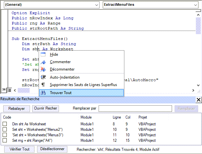Screen dimensions: 202x154
Task: Click the horizontal scrollbar thumb in code pane
Action: (24, 90)
